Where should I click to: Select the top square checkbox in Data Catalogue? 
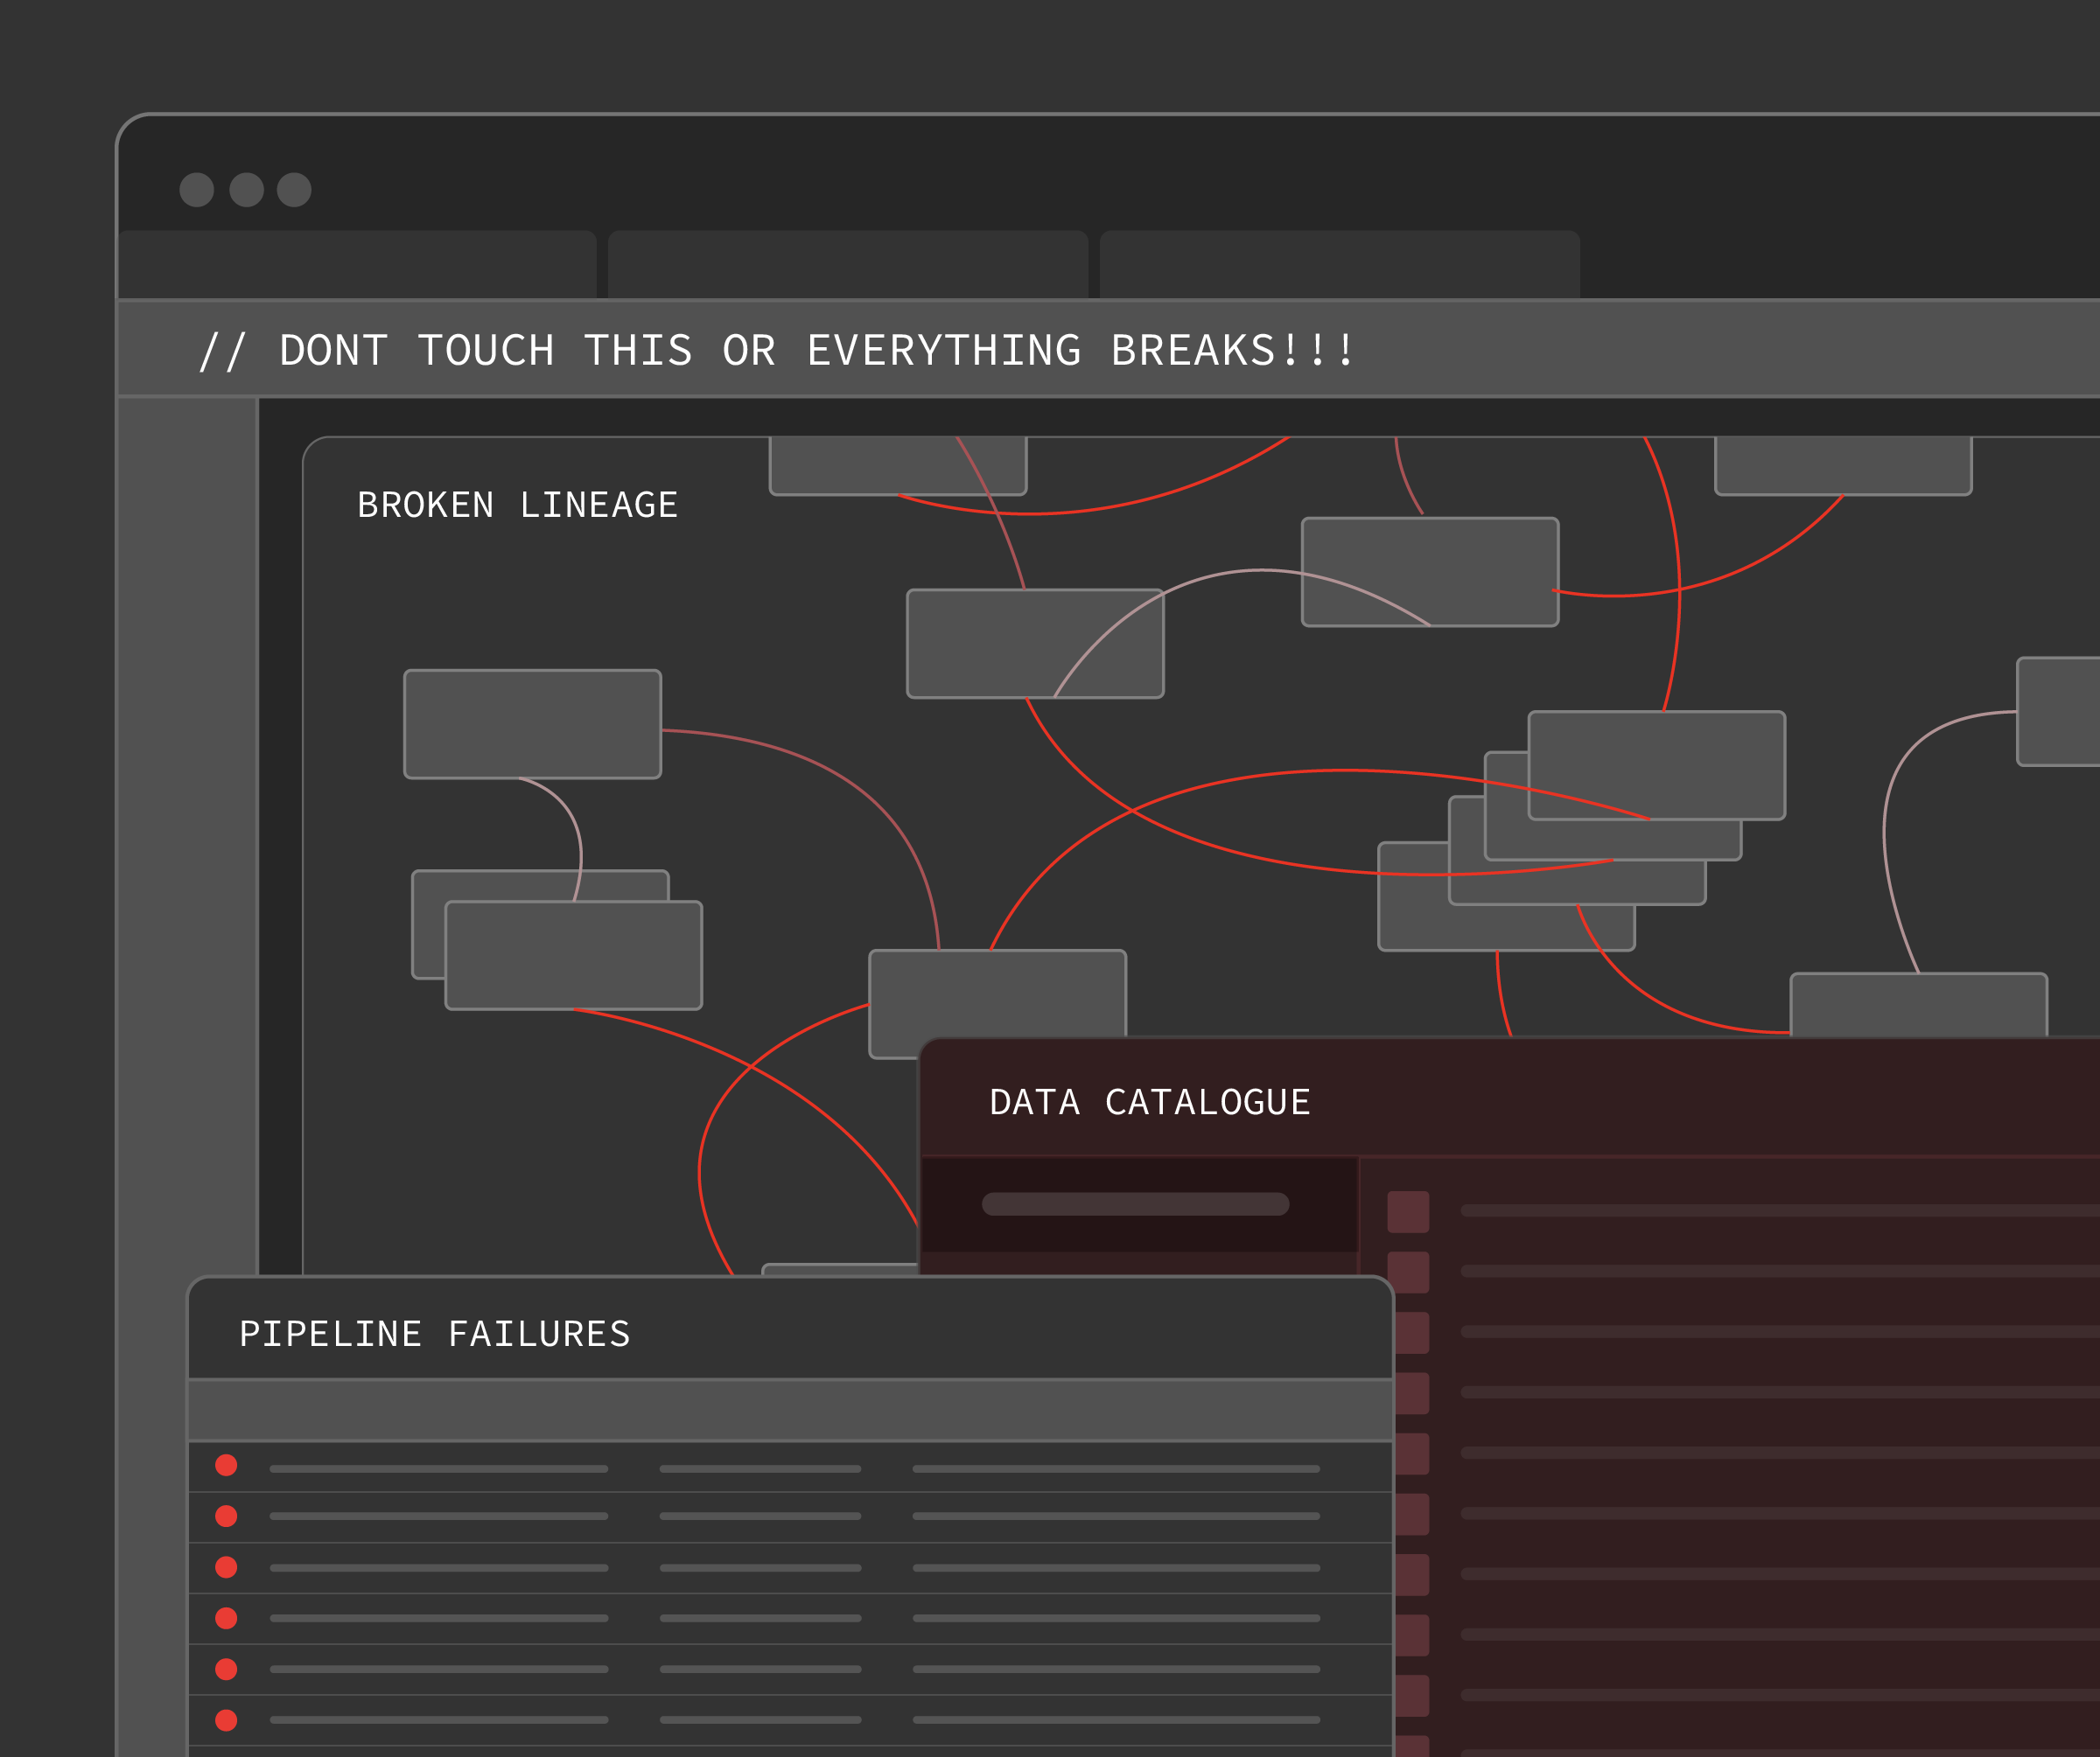[1408, 1211]
